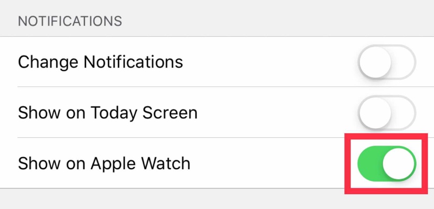Click the grey track of Change Notifications toggle
The image size is (434, 209).
404,62
